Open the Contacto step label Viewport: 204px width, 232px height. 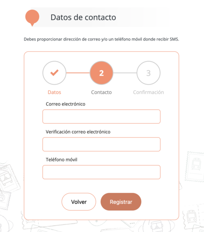click(x=102, y=92)
